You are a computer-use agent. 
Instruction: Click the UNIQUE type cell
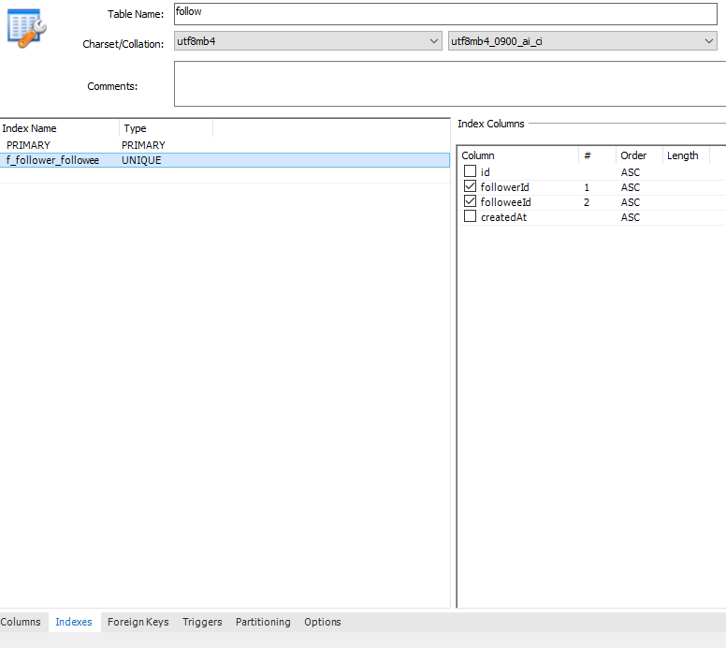[141, 160]
